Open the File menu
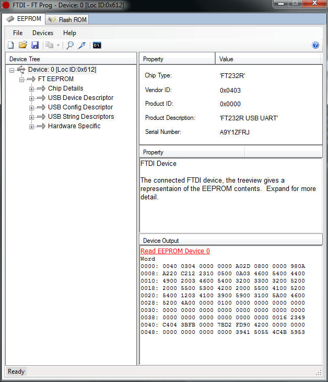328x382 pixels. tap(18, 33)
